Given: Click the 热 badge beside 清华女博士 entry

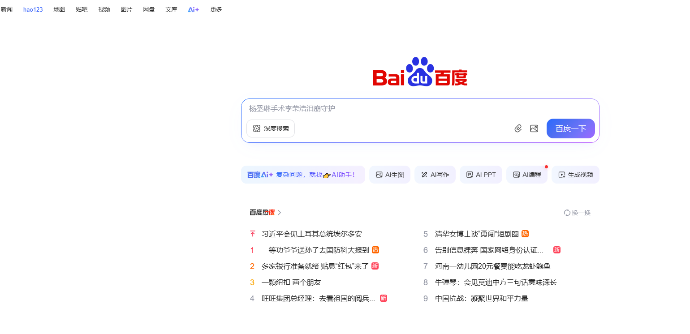Looking at the screenshot, I should tap(525, 234).
